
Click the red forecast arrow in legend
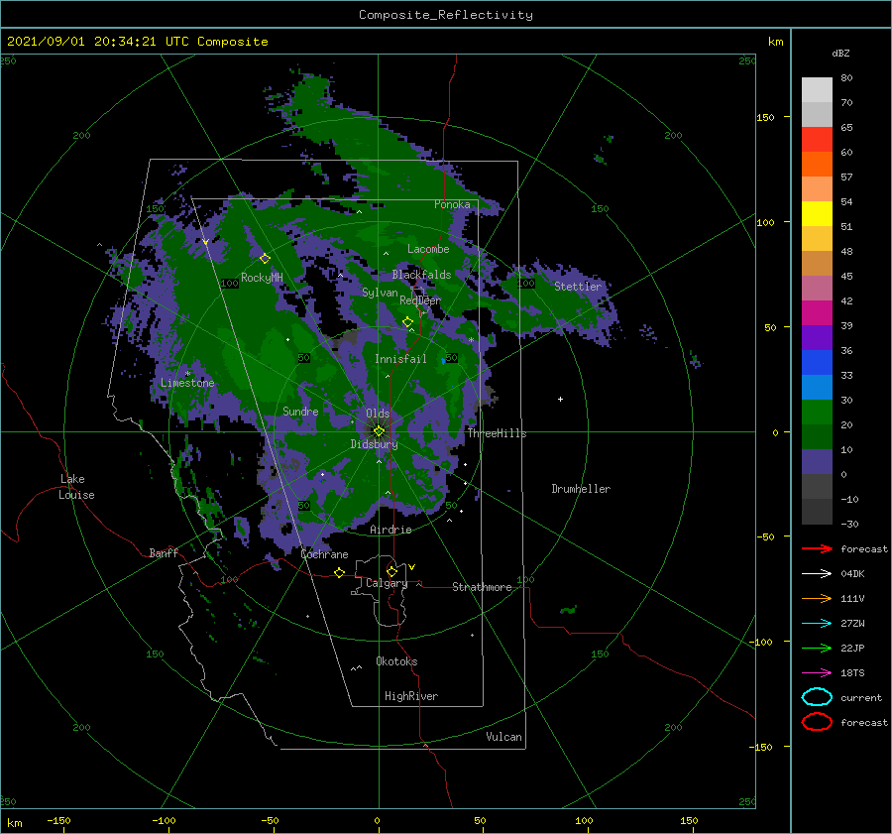[x=817, y=548]
